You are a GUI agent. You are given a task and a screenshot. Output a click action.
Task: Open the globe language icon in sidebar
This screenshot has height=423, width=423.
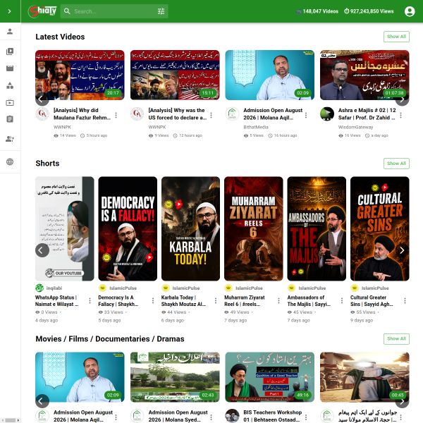point(10,162)
